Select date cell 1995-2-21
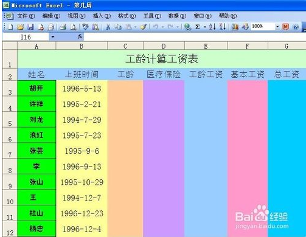This screenshot has width=306, height=237. pos(82,104)
